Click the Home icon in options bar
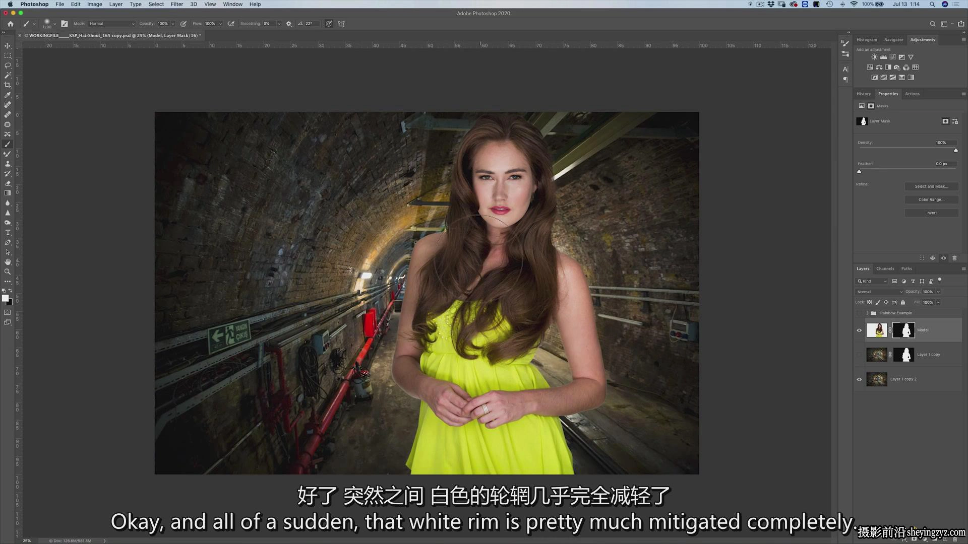The width and height of the screenshot is (968, 544). click(11, 24)
